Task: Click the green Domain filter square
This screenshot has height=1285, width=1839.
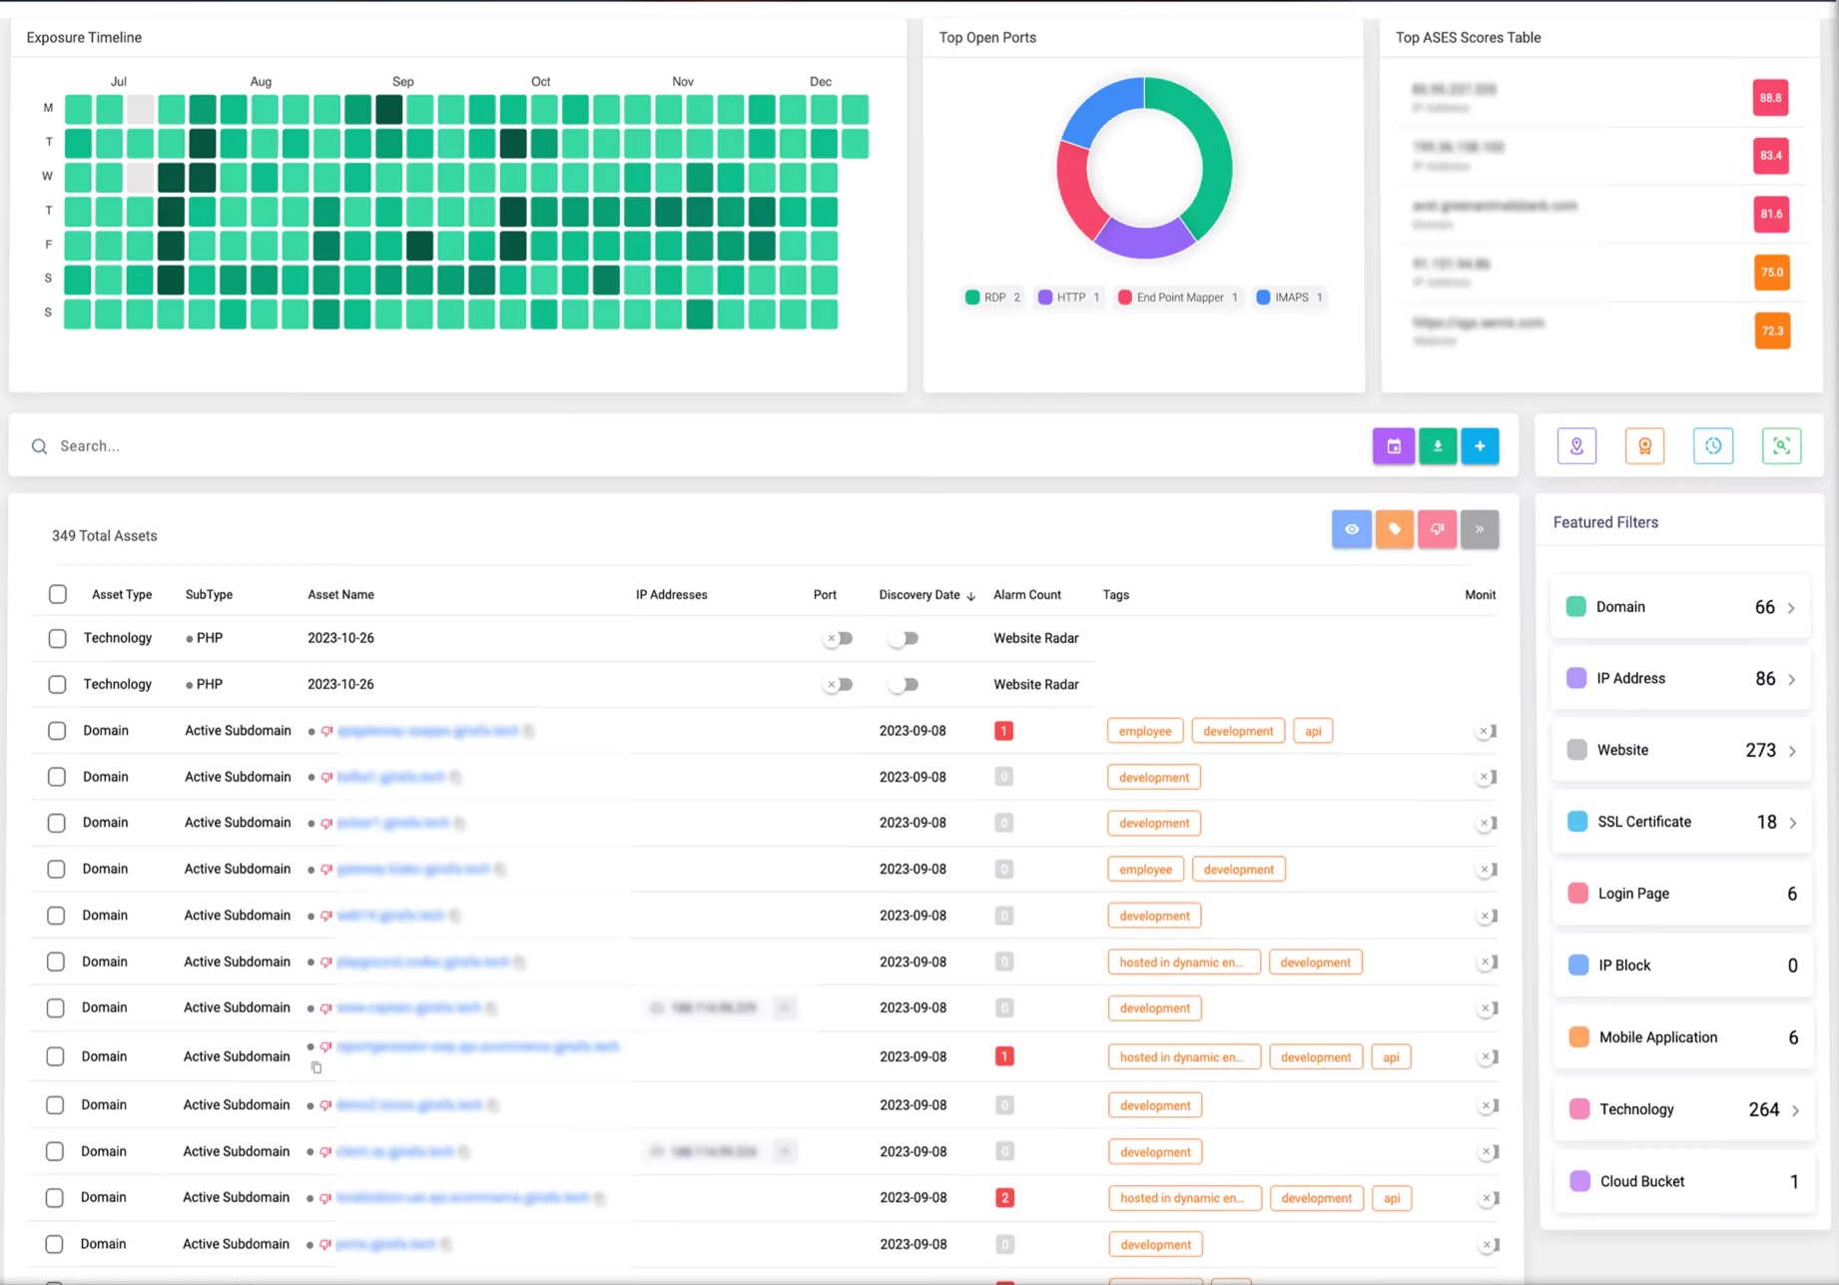Action: point(1576,606)
